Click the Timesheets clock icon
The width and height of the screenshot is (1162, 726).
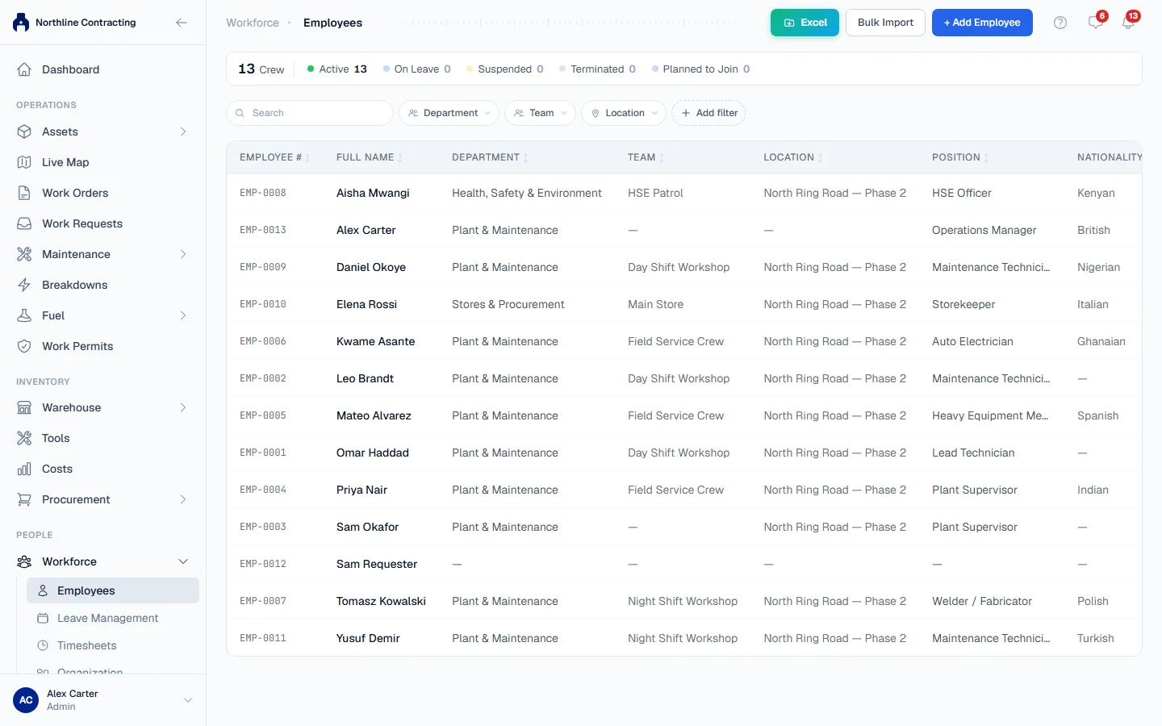click(43, 645)
